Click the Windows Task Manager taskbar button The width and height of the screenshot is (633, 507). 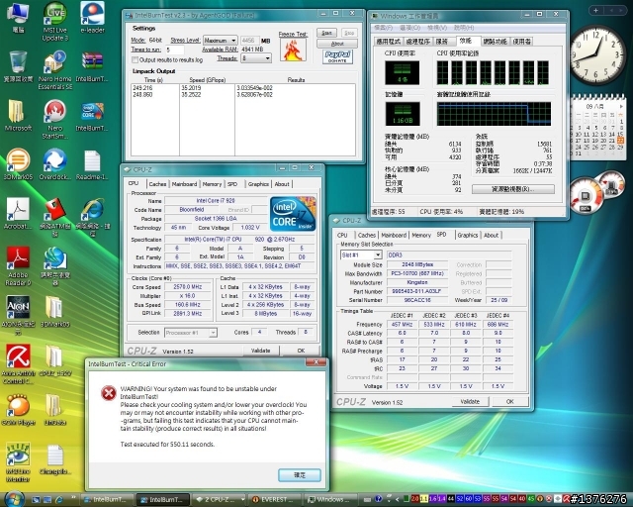pyautogui.click(x=328, y=500)
